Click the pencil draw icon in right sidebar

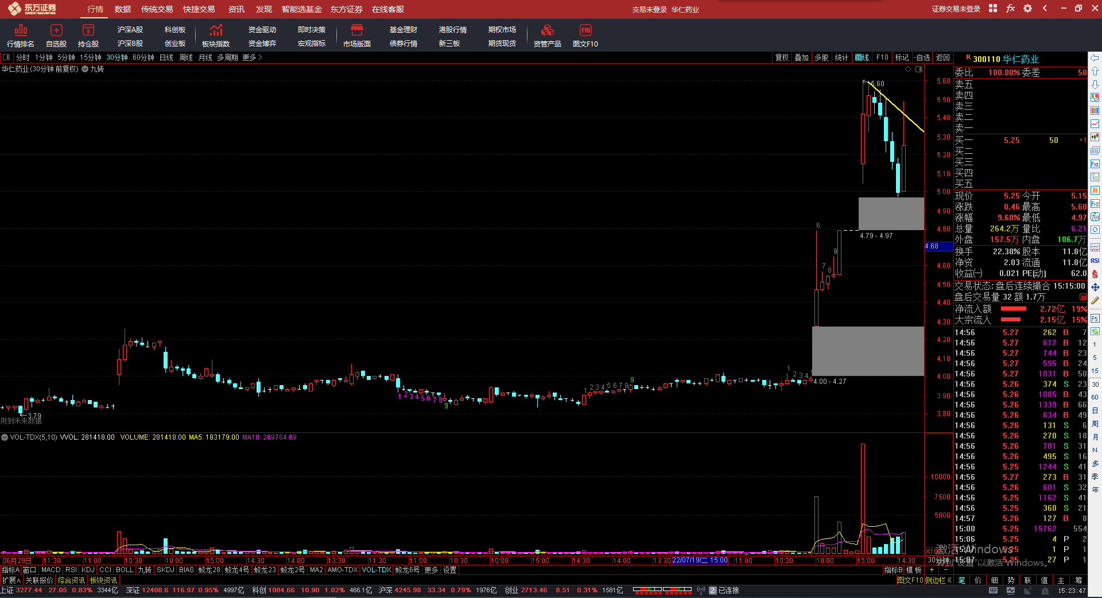click(1095, 300)
